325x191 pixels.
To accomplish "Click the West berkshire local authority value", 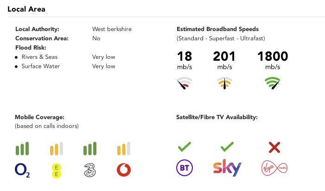I will pyautogui.click(x=112, y=29).
